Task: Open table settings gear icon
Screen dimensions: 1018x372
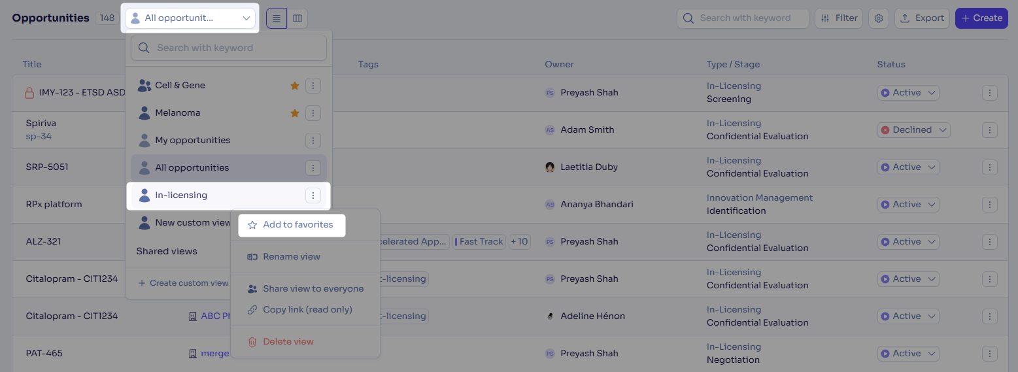Action: point(879,18)
